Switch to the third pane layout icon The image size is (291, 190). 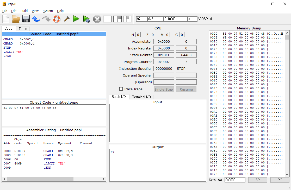coord(128,19)
